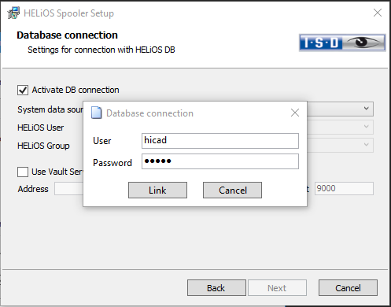This screenshot has width=391, height=307.
Task: Enable the Use Vault Server checkbox
Action: [x=23, y=172]
